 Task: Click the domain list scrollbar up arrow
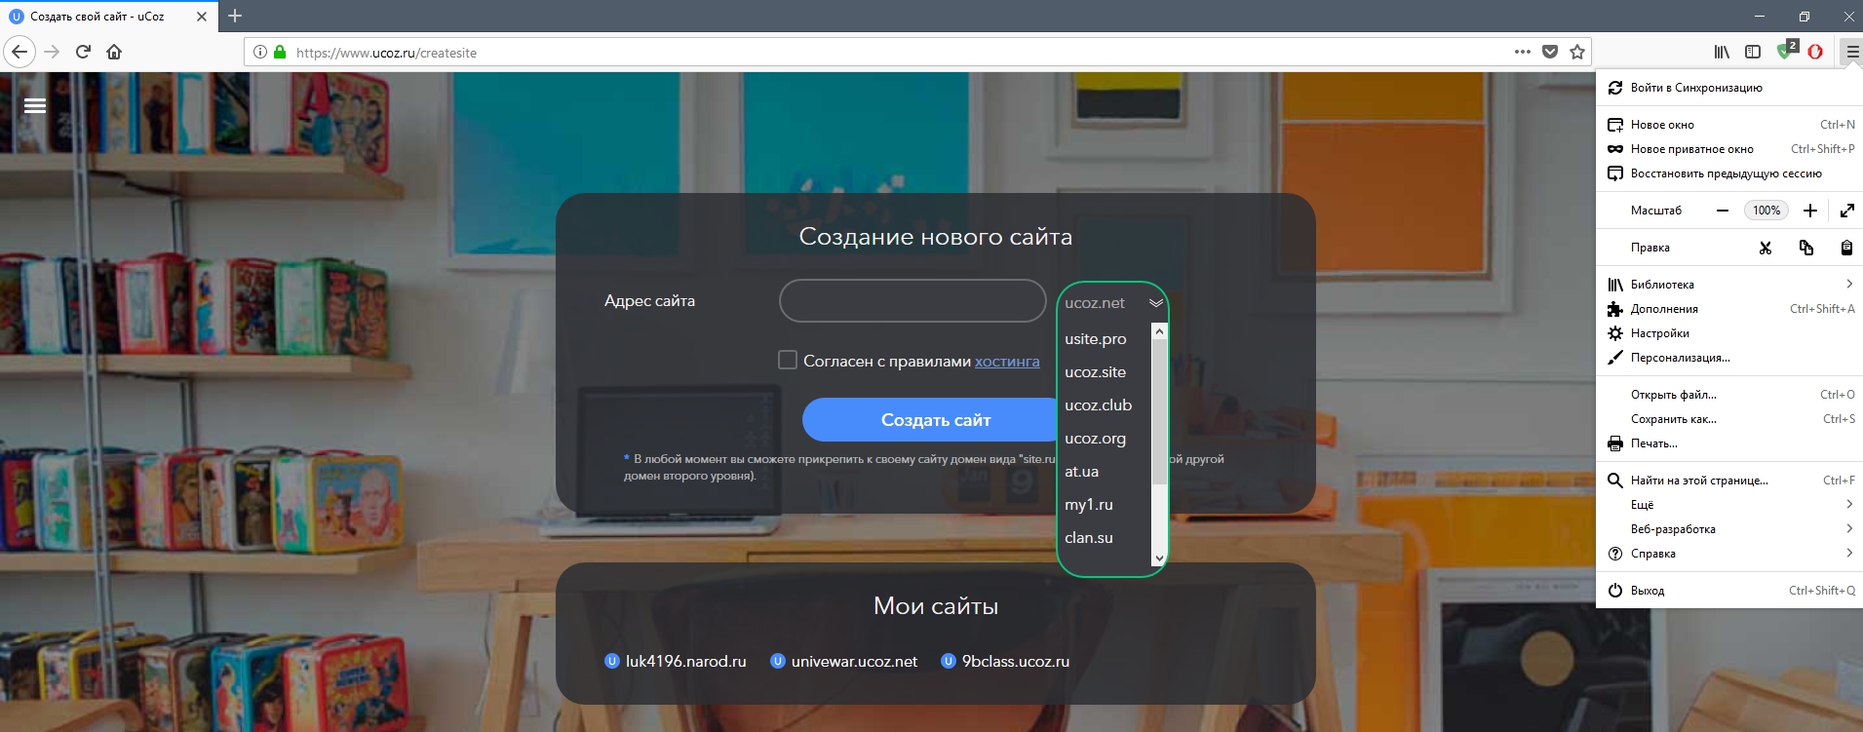point(1159,331)
